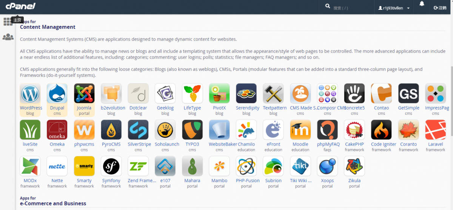The width and height of the screenshot is (453, 210).
Task: Open the CakePHP framework icon
Action: (354, 130)
